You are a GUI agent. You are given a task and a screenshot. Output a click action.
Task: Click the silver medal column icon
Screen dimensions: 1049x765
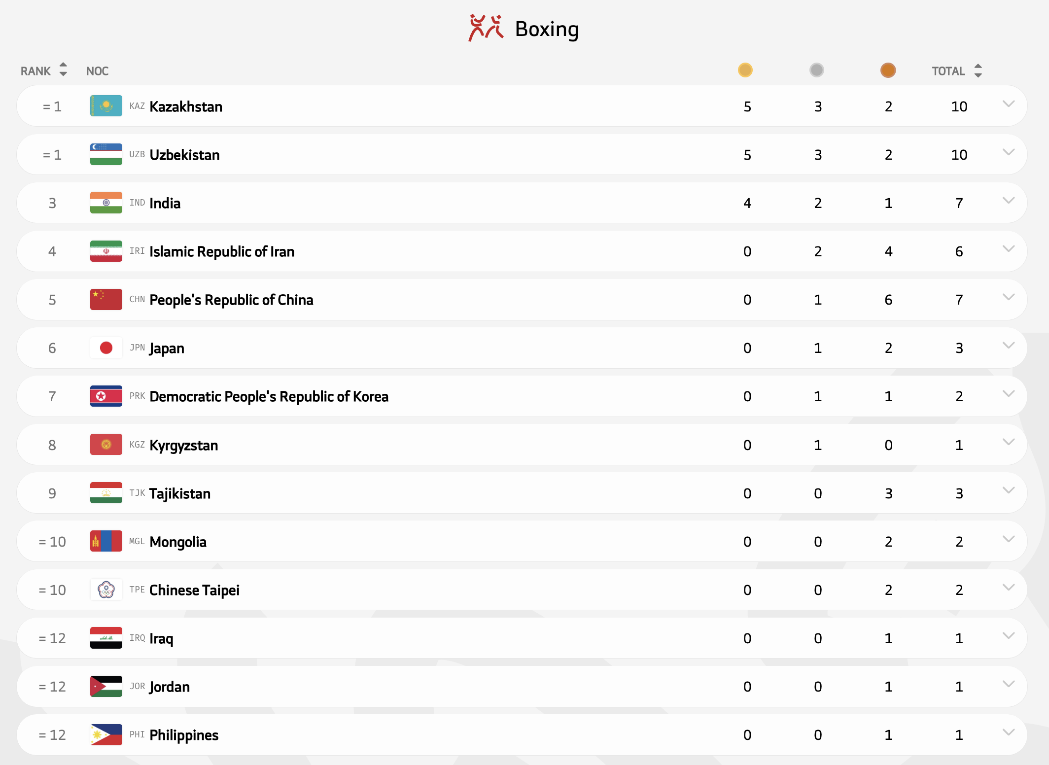click(x=816, y=70)
